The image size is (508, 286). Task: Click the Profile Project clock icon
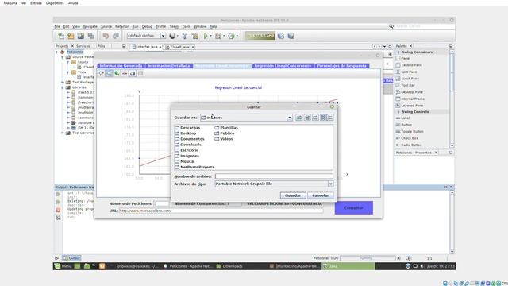231,36
